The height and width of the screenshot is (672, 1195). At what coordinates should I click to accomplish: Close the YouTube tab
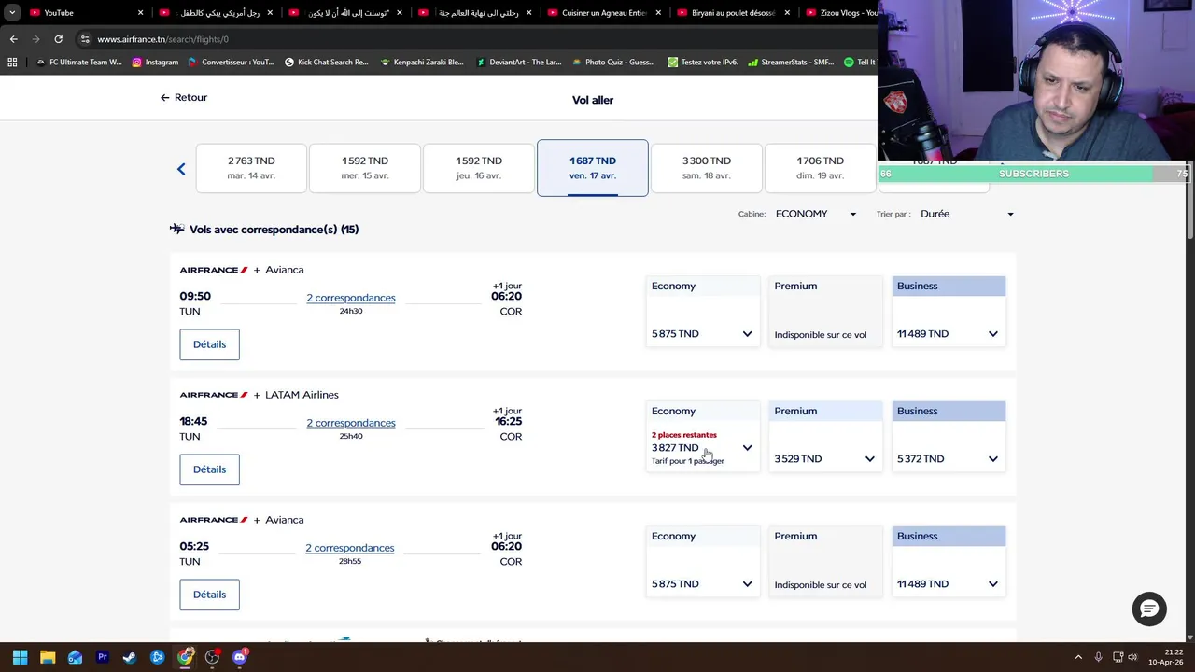pyautogui.click(x=141, y=12)
